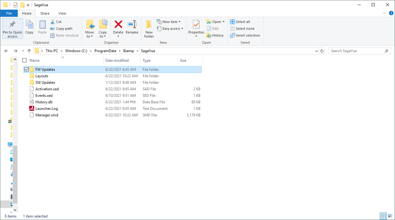This screenshot has height=220, width=395.
Task: Refresh the SageVue folder view
Action: tap(322, 51)
